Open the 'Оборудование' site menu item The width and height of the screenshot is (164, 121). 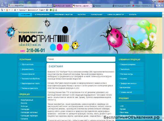pyautogui.click(x=96, y=14)
